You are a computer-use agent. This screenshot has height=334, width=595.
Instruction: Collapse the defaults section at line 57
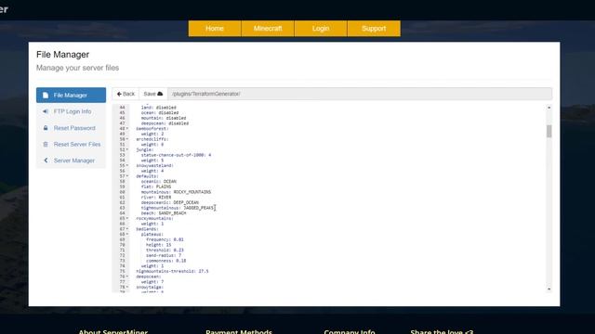[x=127, y=176]
